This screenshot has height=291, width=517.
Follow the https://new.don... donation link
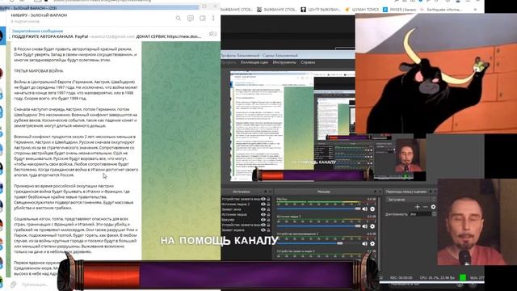(184, 36)
